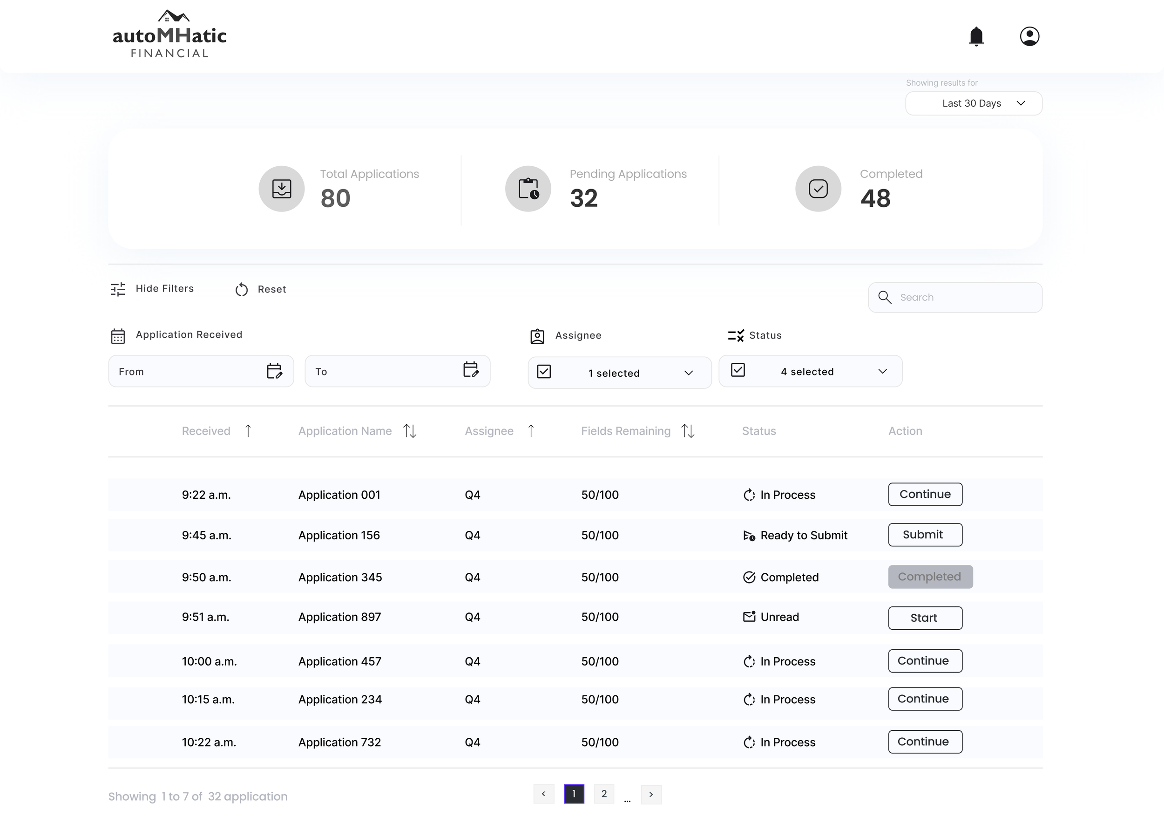Click In Process icon for Application 234
This screenshot has height=823, width=1164.
pos(749,700)
